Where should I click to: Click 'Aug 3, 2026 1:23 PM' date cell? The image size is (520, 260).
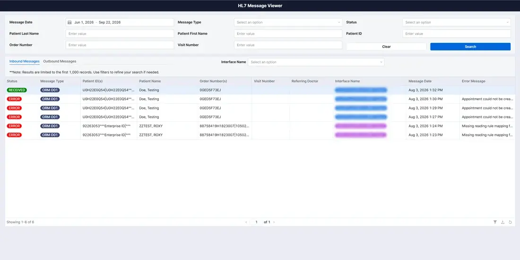[426, 135]
